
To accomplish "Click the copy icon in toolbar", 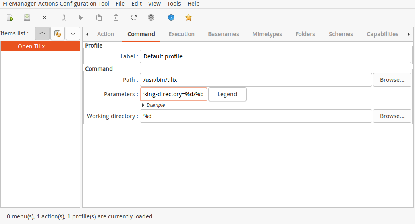I will (82, 17).
